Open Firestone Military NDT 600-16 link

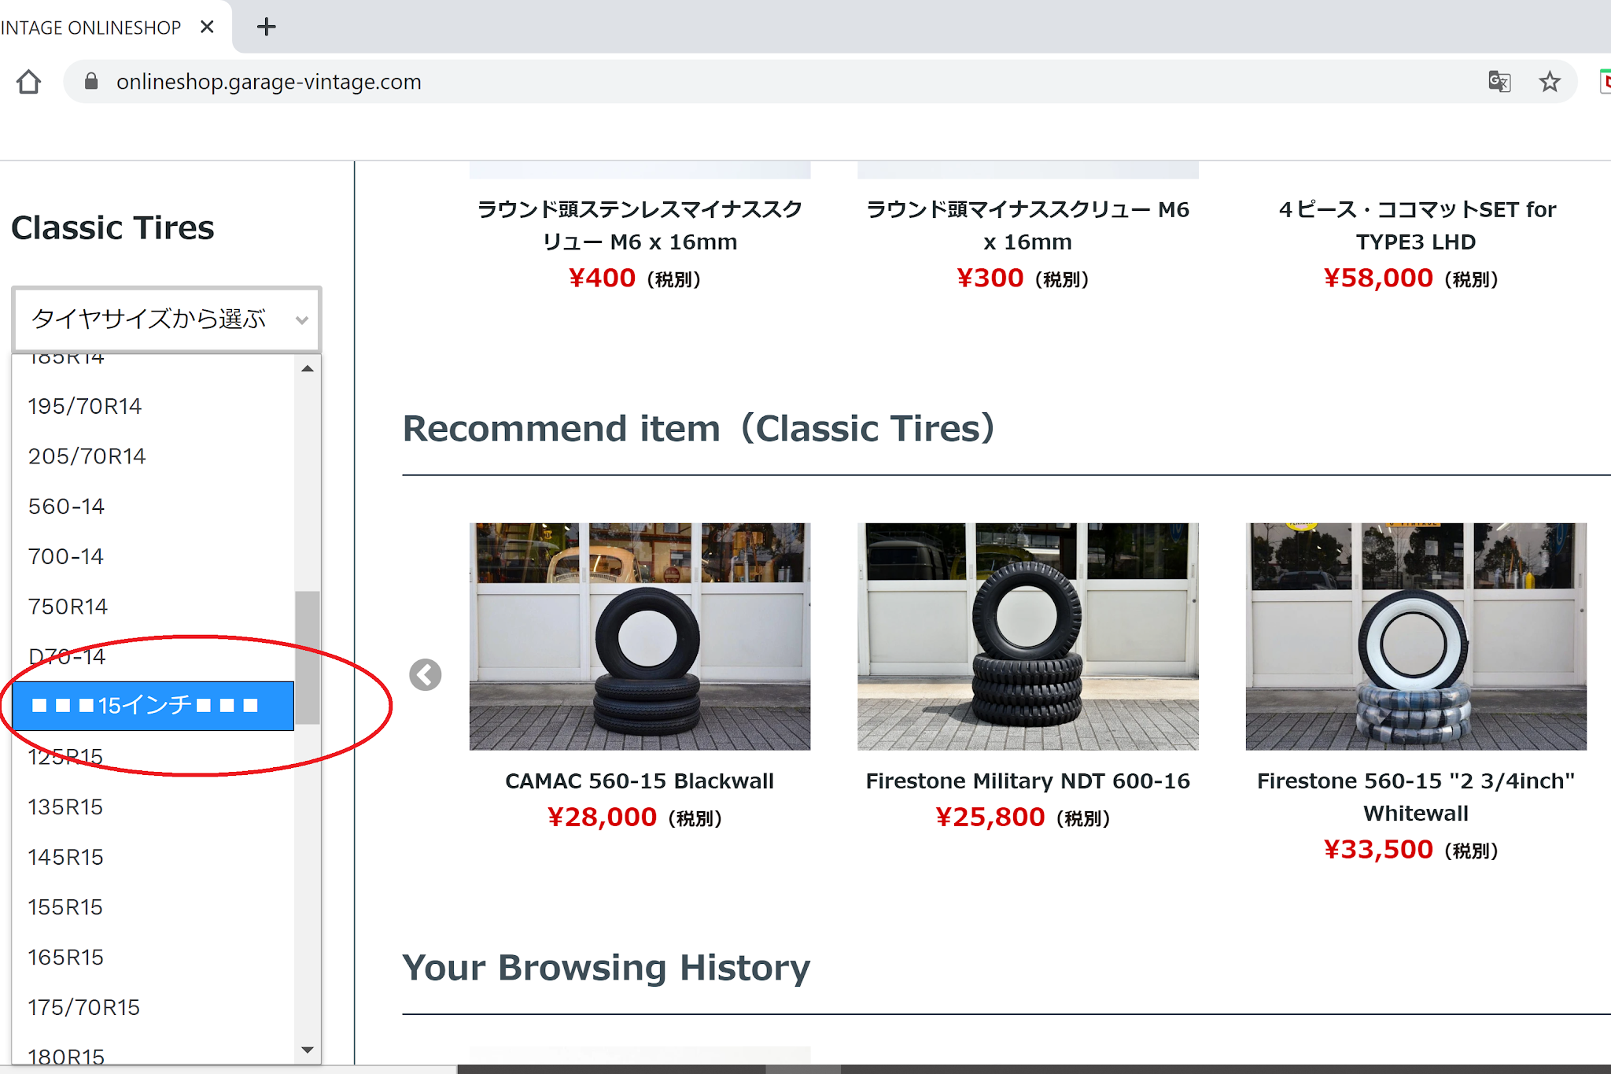pos(1027,781)
